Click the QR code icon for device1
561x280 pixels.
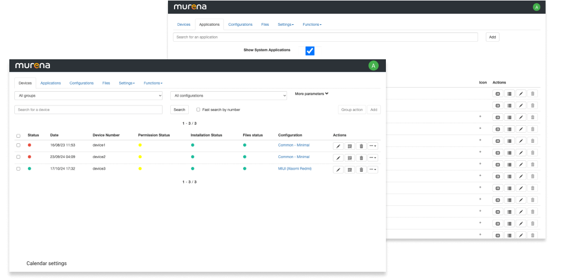coord(350,146)
